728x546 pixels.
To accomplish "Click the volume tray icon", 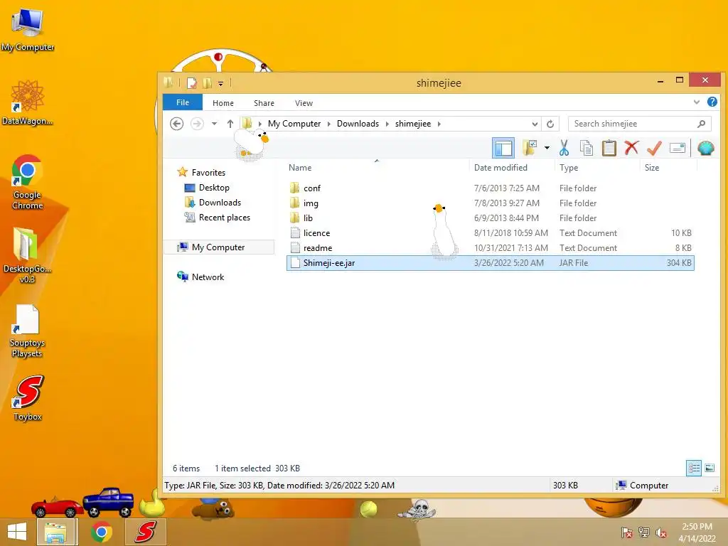I will 660,532.
